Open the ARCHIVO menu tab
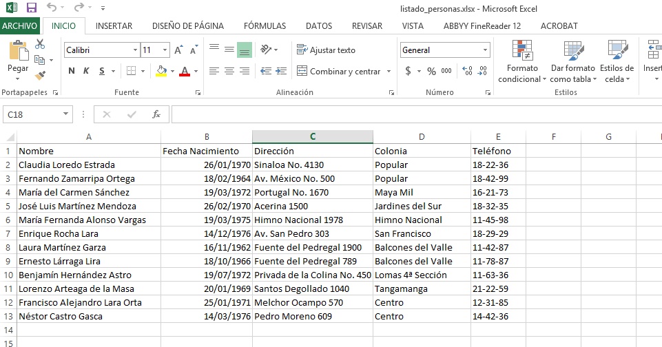 point(20,26)
